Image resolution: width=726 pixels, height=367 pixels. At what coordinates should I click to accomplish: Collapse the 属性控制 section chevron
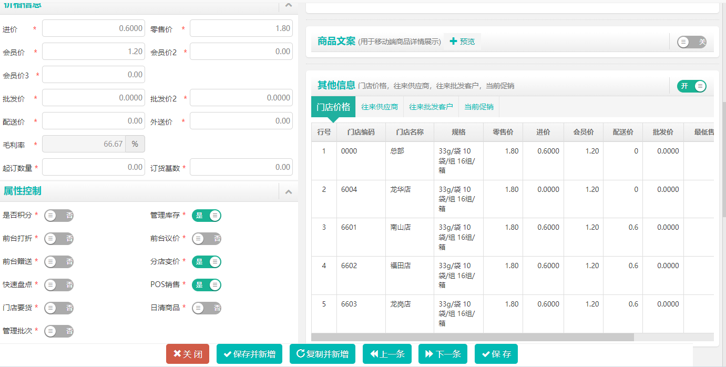288,192
